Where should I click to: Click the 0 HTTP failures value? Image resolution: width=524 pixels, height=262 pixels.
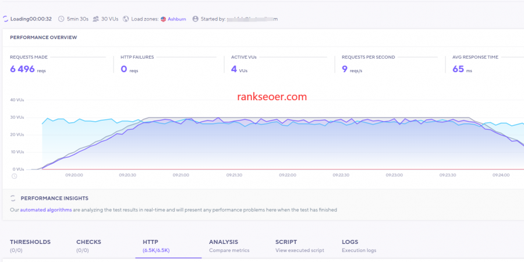pos(123,69)
